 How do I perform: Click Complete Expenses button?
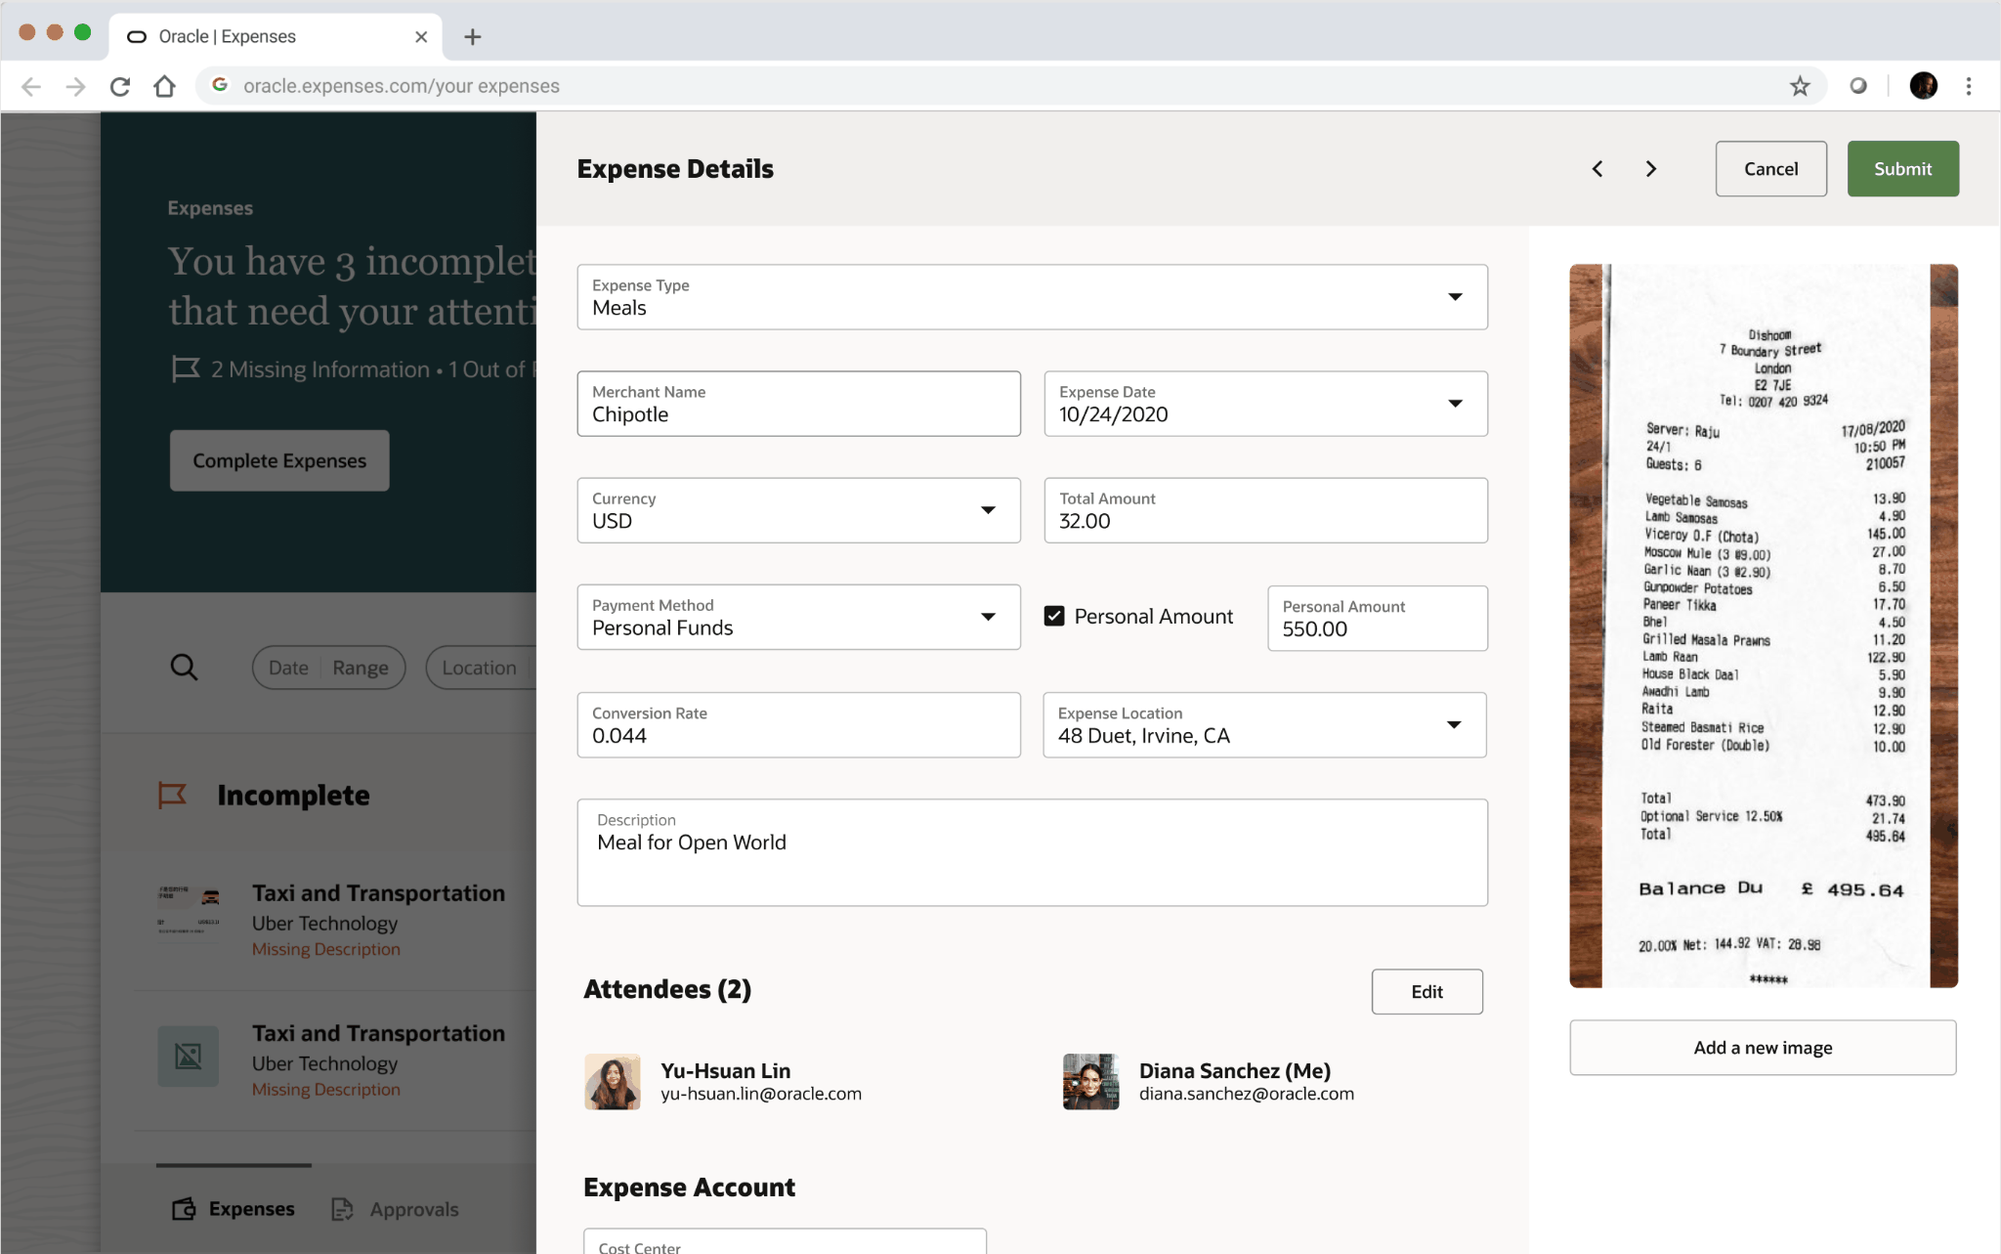coord(279,460)
